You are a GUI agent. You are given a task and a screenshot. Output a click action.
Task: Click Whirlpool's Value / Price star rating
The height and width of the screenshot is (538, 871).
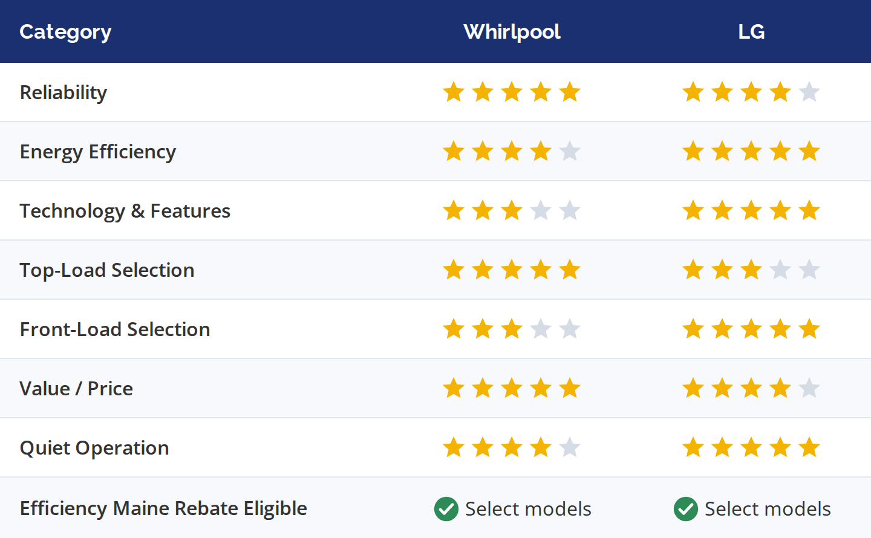tap(512, 389)
